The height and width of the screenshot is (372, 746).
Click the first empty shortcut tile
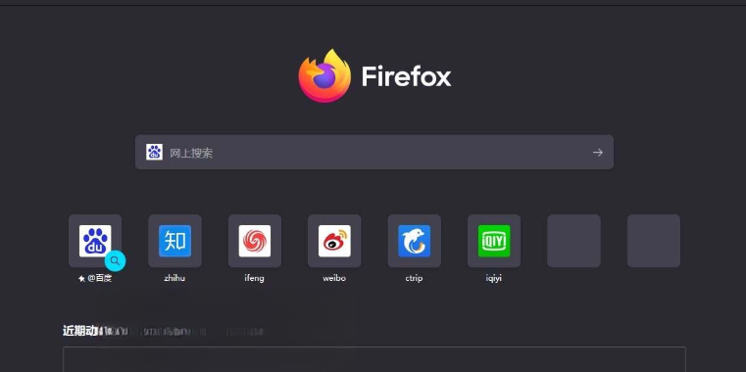[573, 241]
